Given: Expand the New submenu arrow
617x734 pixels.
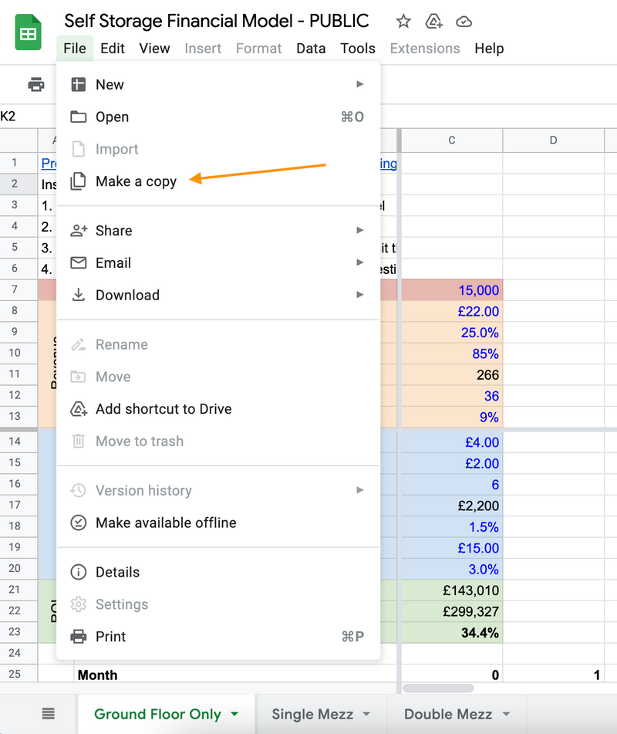Looking at the screenshot, I should [360, 84].
